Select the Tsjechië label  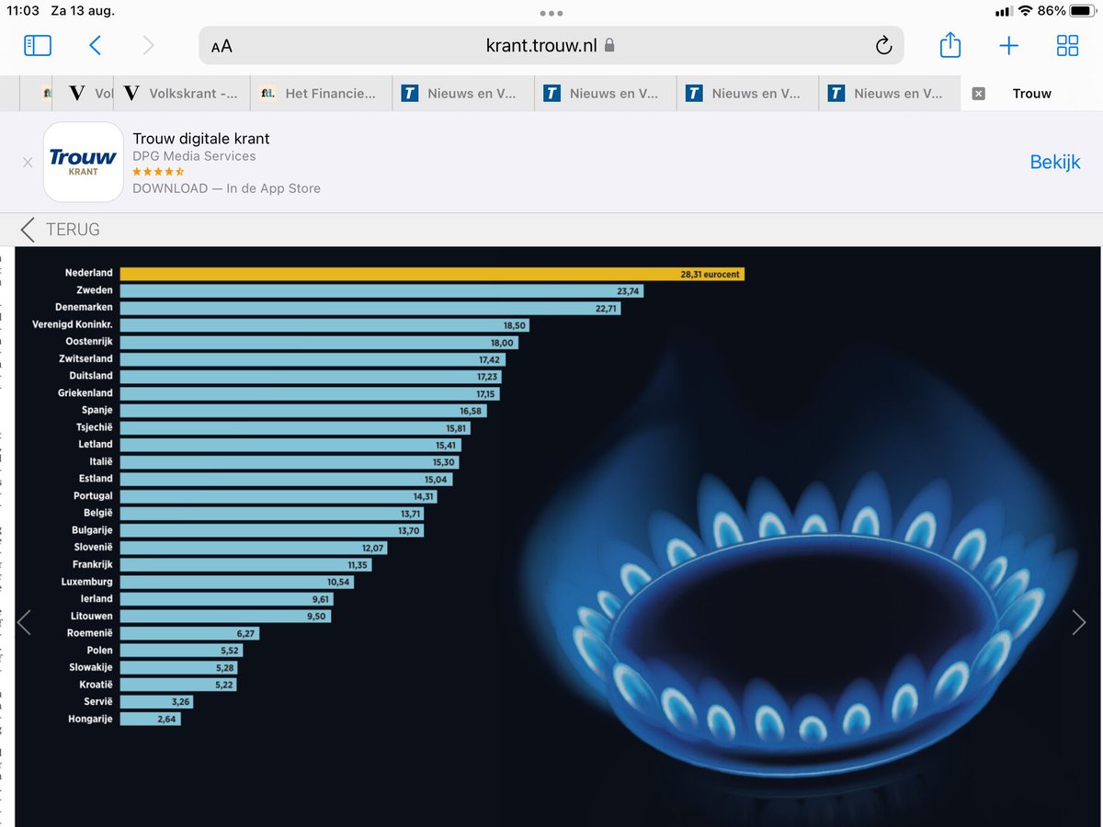tap(95, 427)
